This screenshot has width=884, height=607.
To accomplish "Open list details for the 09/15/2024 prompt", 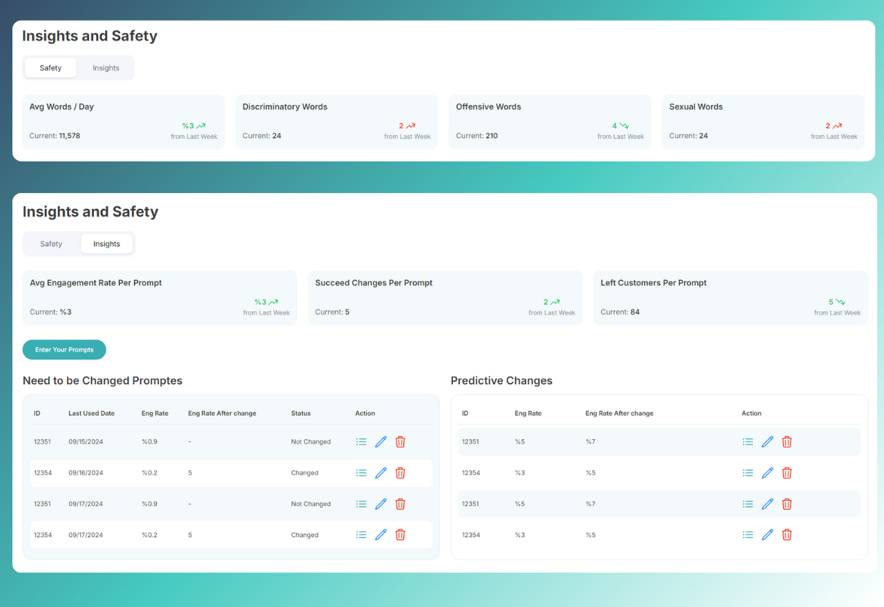I will 361,441.
